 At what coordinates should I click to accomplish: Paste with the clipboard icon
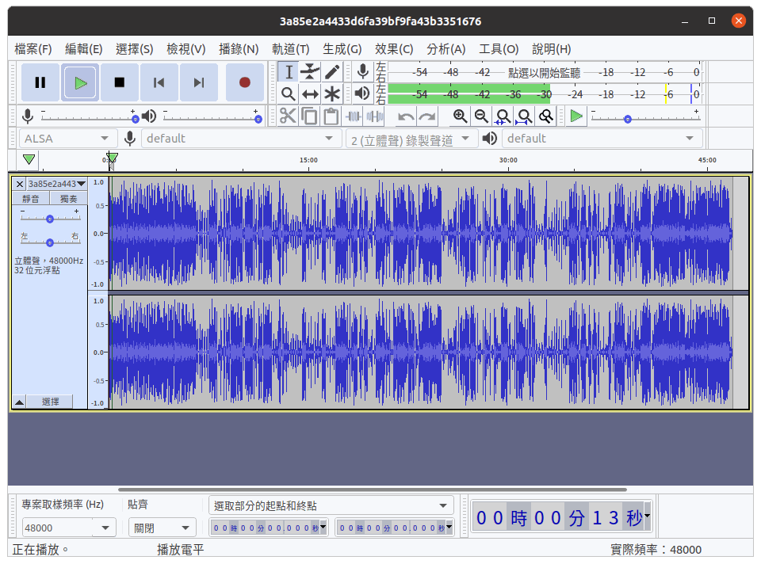(331, 116)
